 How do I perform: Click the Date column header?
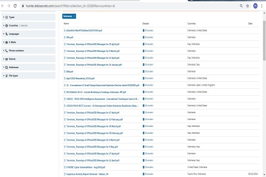tap(250, 24)
